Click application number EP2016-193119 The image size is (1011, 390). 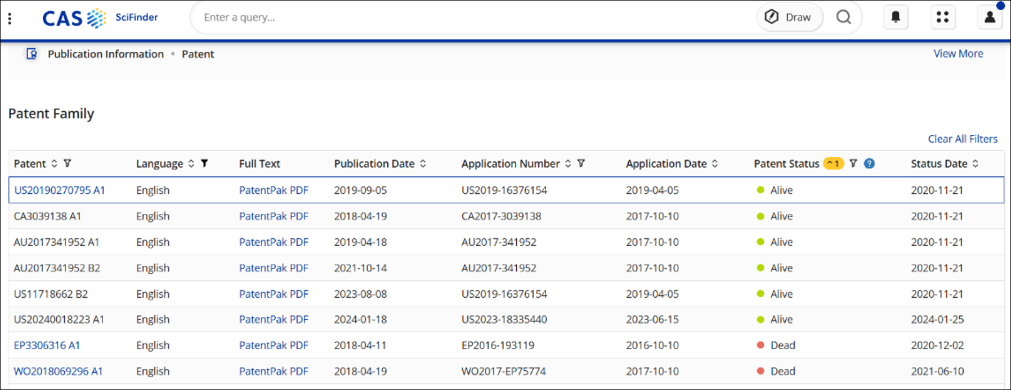[x=498, y=346]
